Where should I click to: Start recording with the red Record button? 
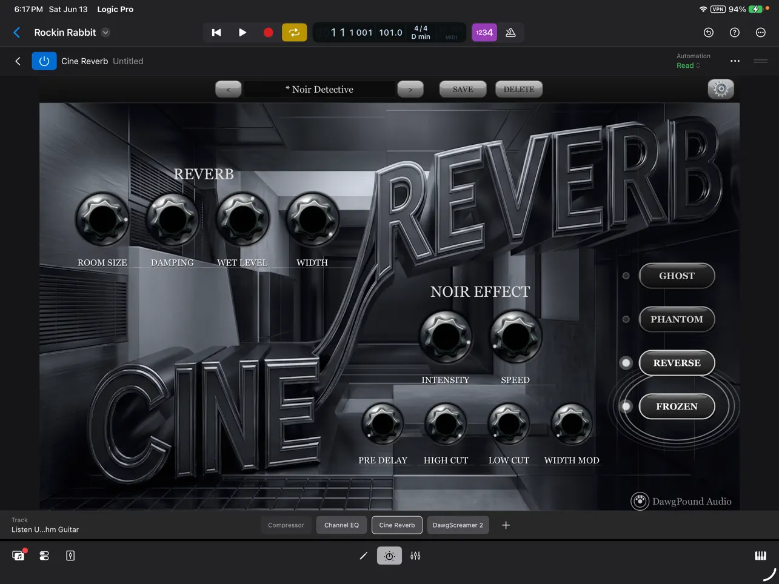click(x=268, y=33)
